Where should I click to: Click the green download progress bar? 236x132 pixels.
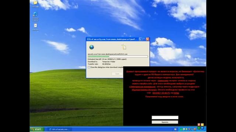click(118, 56)
